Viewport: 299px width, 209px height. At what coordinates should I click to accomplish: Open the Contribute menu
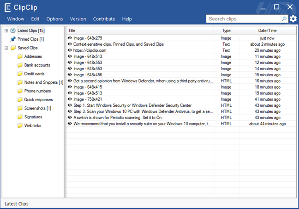pyautogui.click(x=104, y=19)
